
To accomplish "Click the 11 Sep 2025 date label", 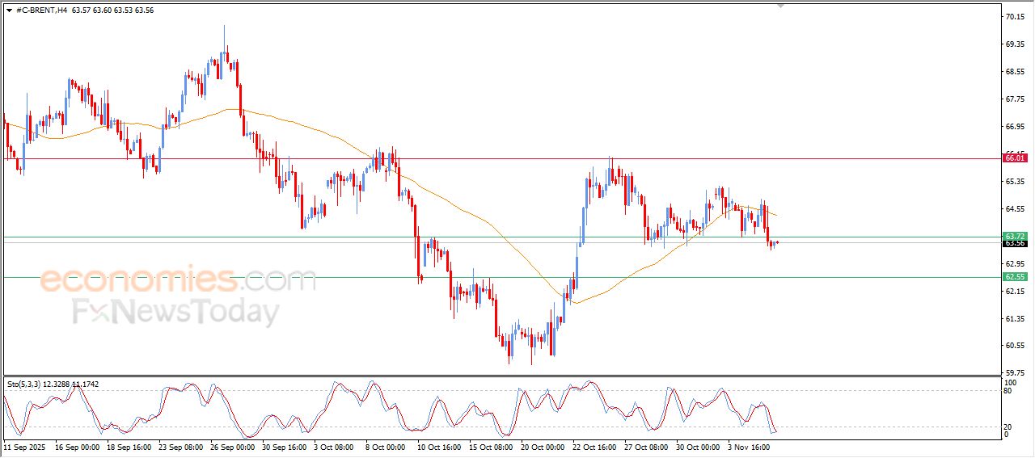I will pyautogui.click(x=26, y=446).
